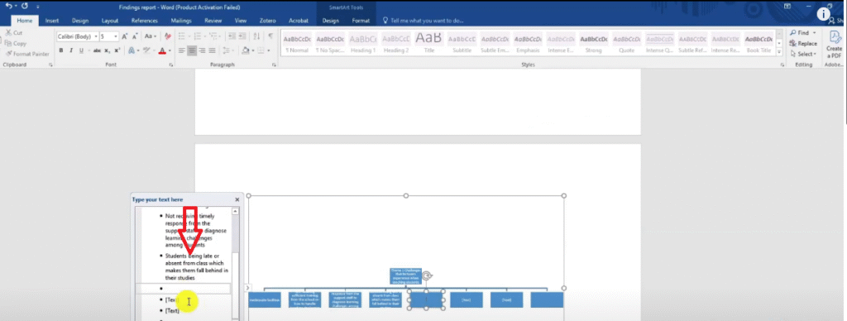847x321 pixels.
Task: Open the Font dialog launcher
Action: (170, 65)
